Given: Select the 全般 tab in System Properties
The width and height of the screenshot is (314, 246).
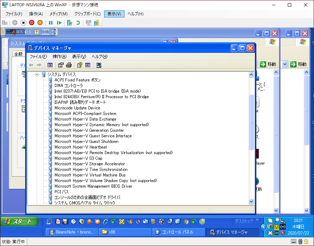Looking at the screenshot, I should point(19,54).
